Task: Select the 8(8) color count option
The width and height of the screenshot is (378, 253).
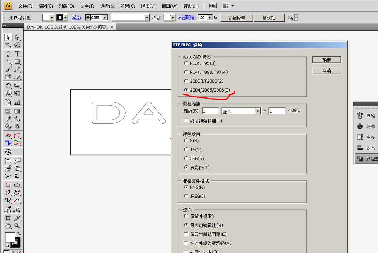Action: point(186,140)
